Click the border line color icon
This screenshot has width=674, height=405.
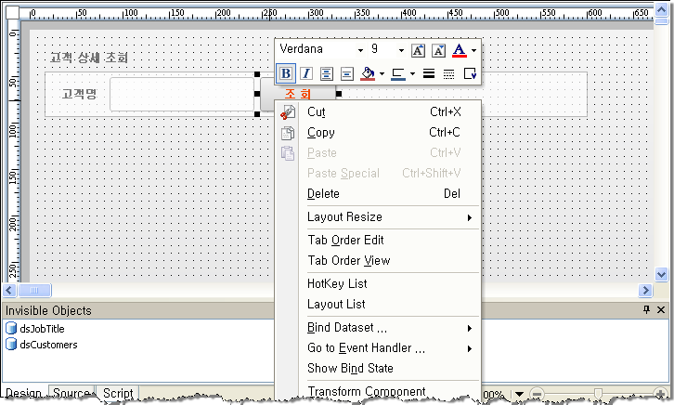(398, 73)
